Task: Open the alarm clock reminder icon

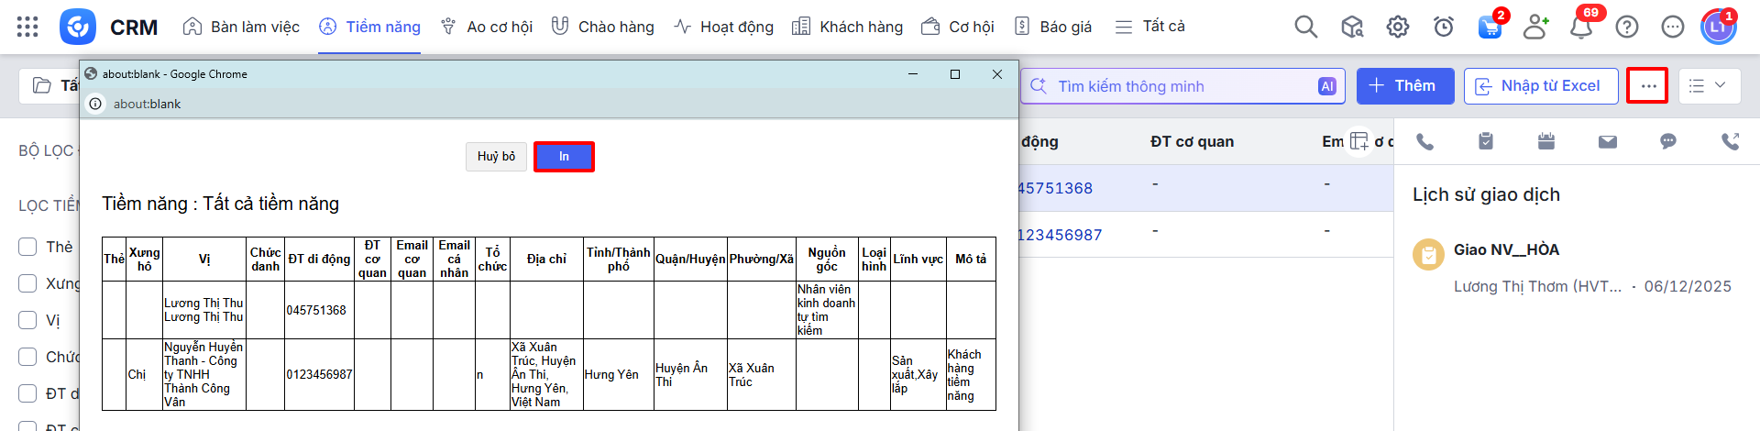Action: click(x=1444, y=27)
